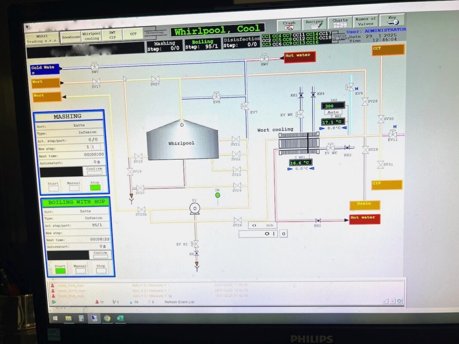The image size is (459, 344).
Task: Click valve EV P2 below the pump
Action: click(x=195, y=244)
